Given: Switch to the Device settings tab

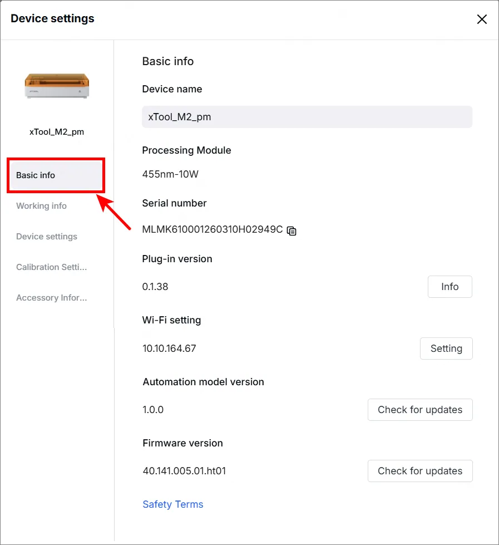Looking at the screenshot, I should [47, 237].
